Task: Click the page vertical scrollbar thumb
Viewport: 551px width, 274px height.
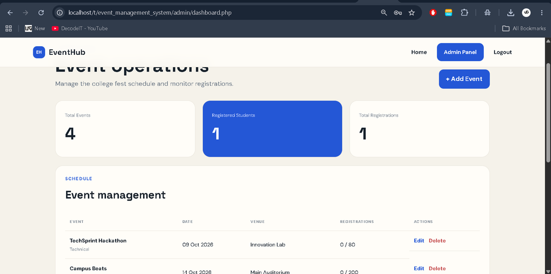Action: 548,112
